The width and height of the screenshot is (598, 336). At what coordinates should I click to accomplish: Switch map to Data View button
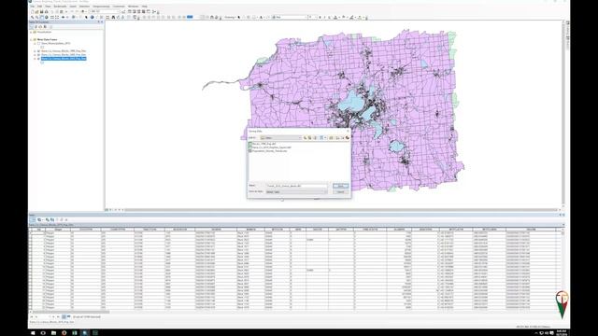coord(107,209)
